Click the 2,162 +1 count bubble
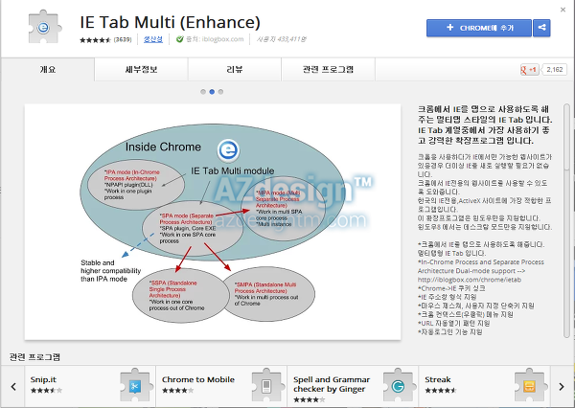Image resolution: width=575 pixels, height=408 pixels. click(x=555, y=70)
